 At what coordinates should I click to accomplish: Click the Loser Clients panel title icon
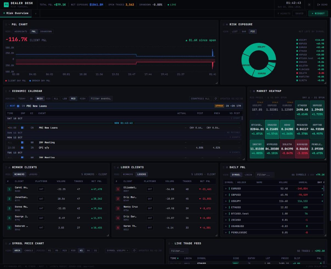coord(118,167)
